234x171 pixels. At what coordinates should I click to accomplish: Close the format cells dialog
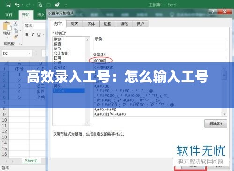[225, 11]
